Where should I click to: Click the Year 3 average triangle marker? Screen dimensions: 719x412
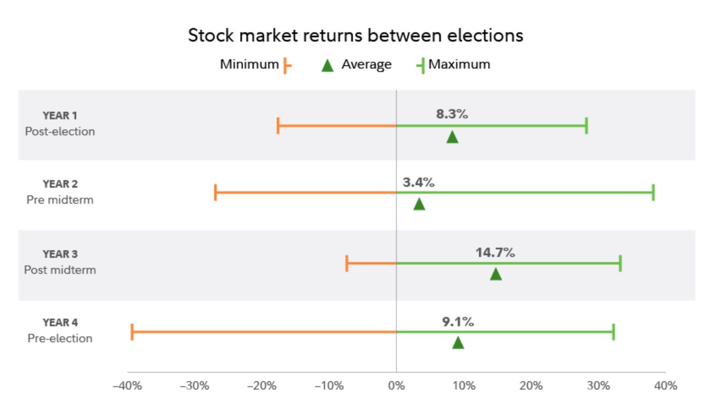point(496,273)
